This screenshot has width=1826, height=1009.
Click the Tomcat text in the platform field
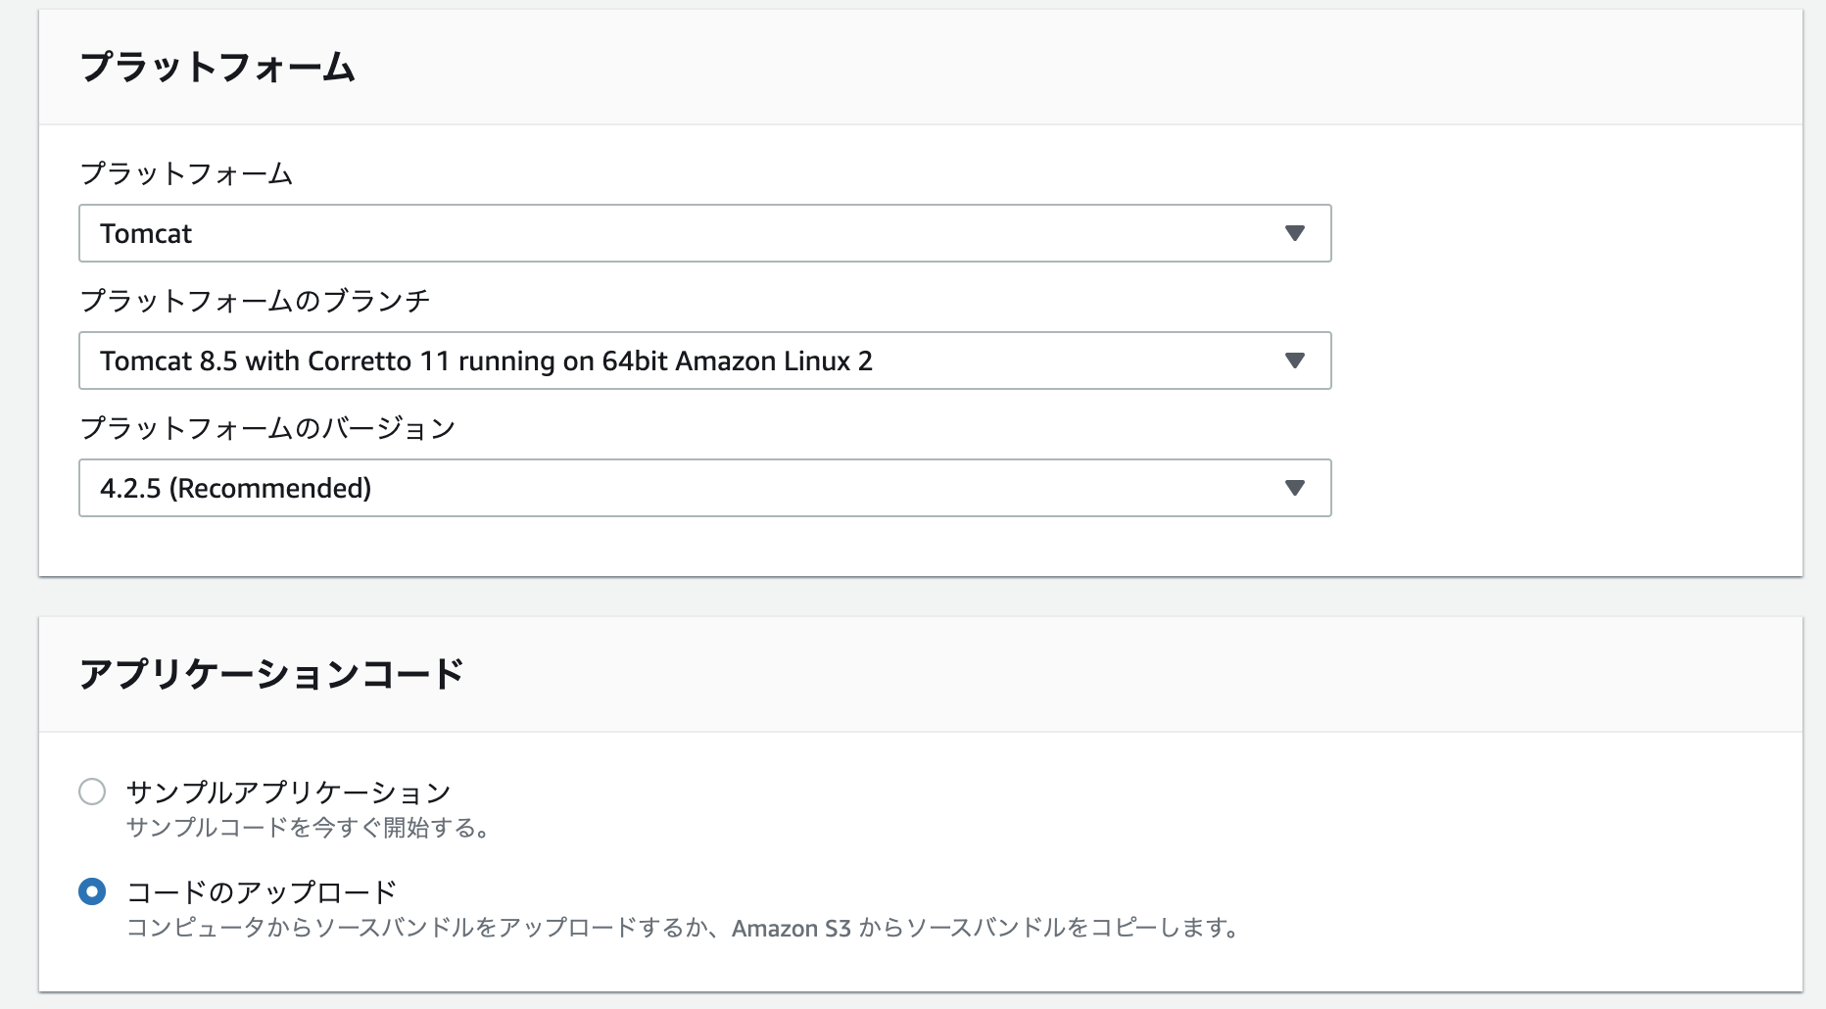pyautogui.click(x=145, y=233)
